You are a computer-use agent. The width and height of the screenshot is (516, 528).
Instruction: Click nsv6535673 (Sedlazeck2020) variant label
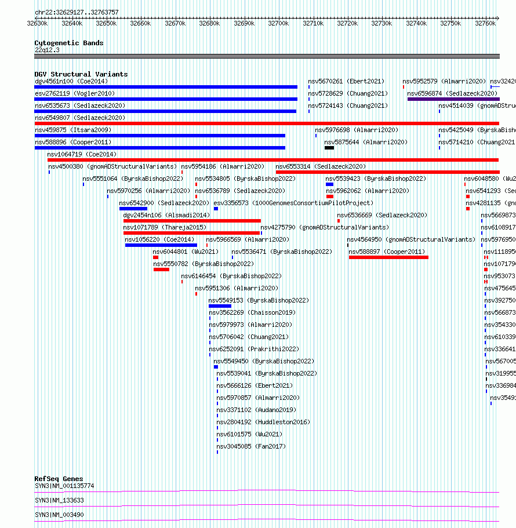[x=80, y=105]
